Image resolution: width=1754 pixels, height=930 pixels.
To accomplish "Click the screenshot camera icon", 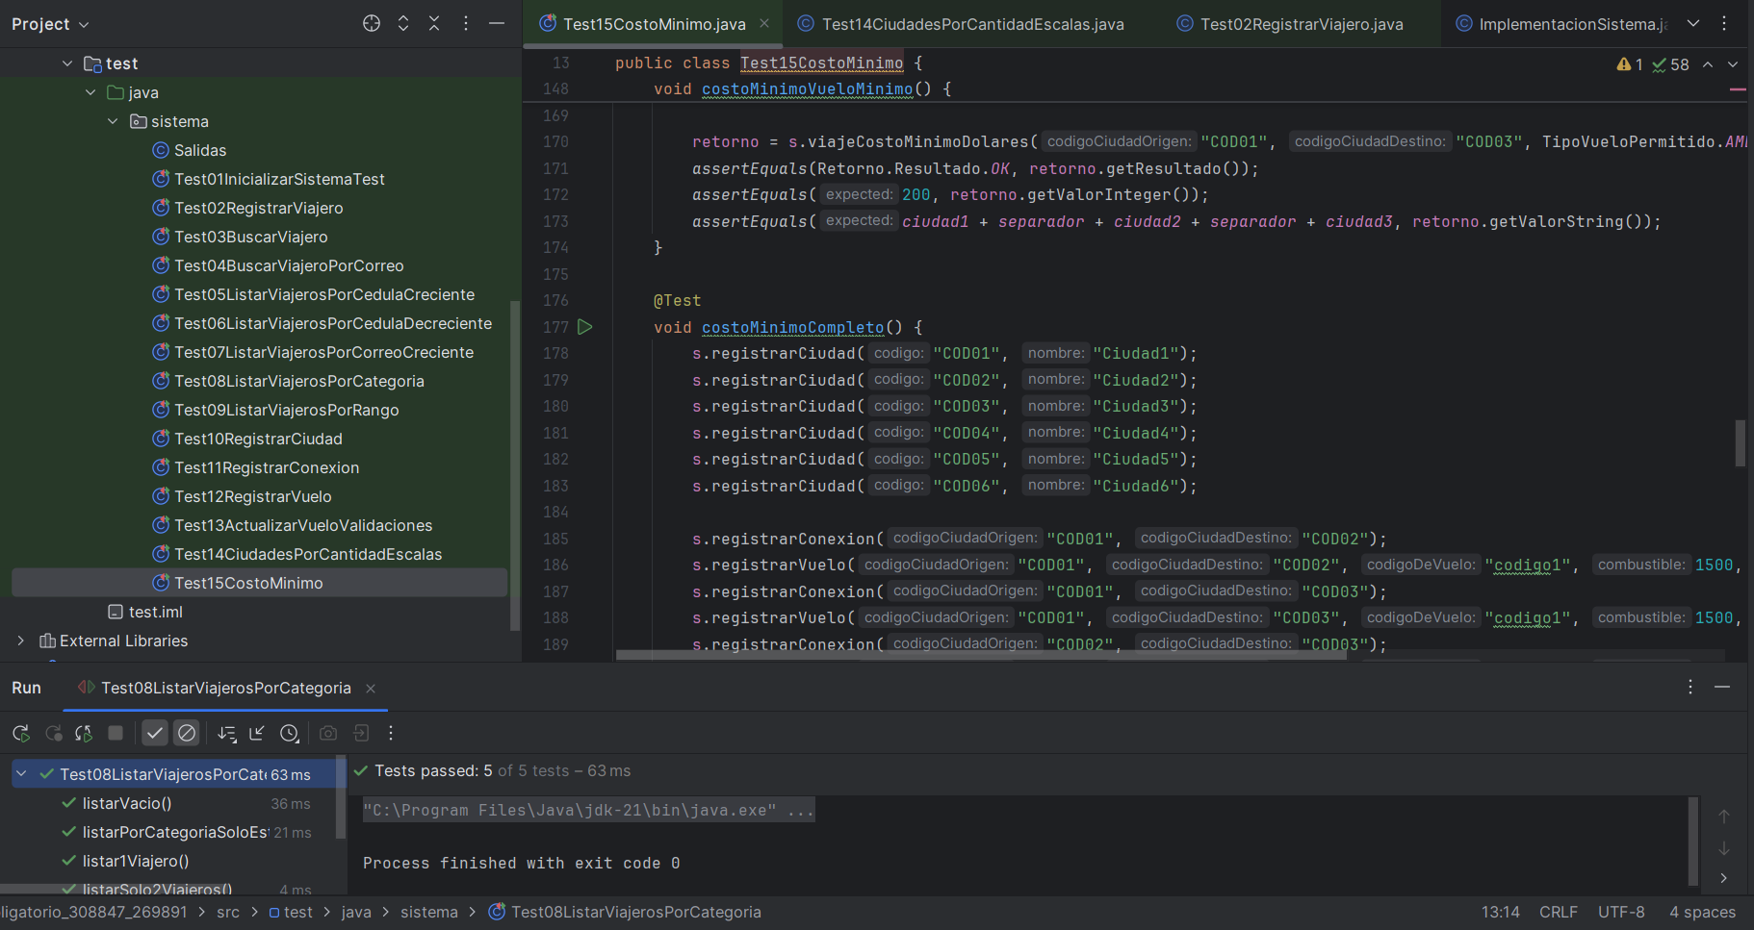I will click(x=328, y=733).
